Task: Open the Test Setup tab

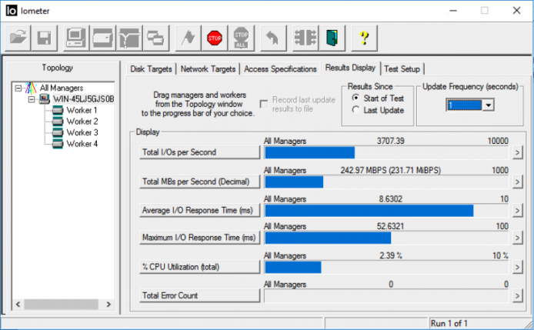Action: click(x=402, y=68)
